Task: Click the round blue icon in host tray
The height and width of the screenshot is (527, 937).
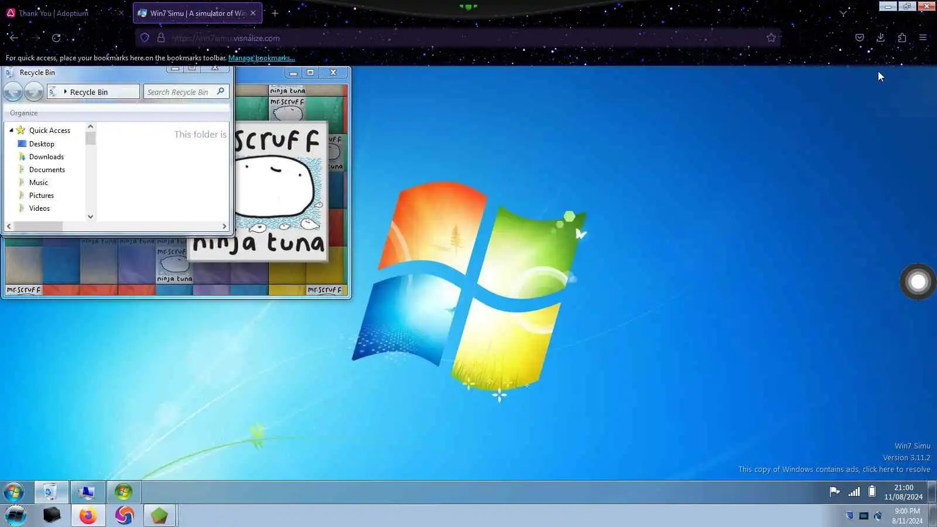Action: pos(878,516)
